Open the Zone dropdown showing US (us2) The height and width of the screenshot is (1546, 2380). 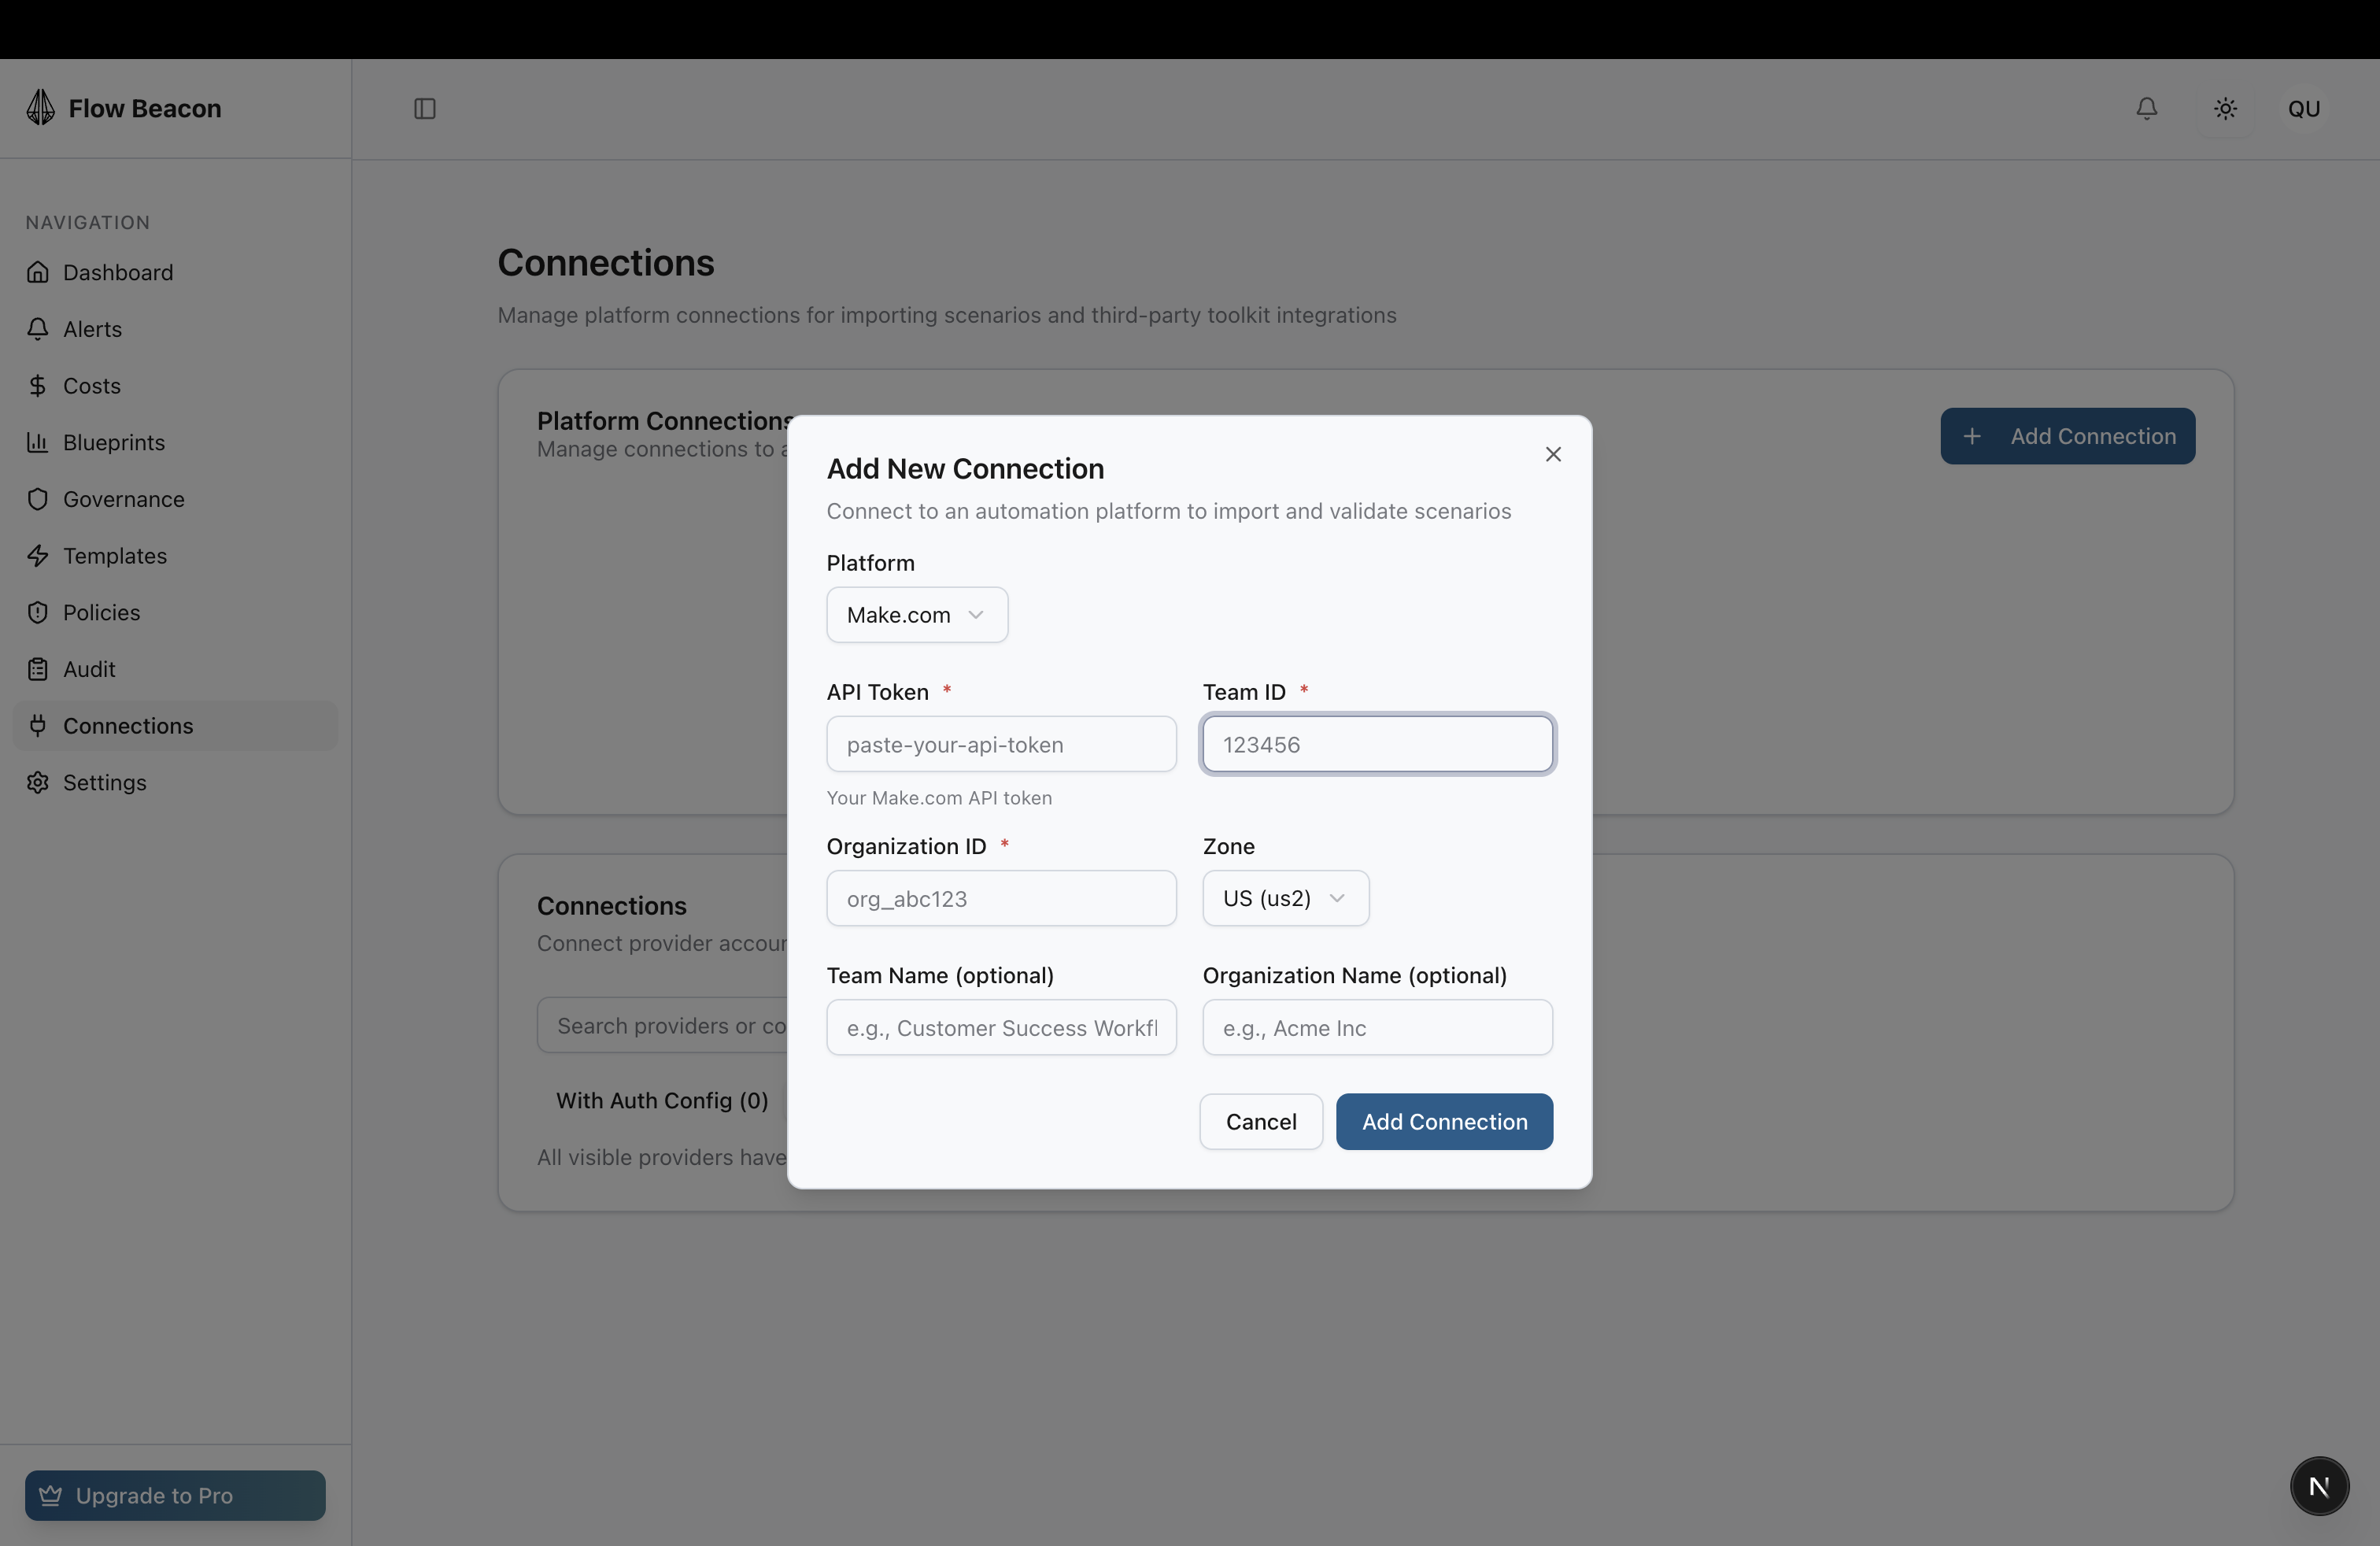[x=1285, y=898]
